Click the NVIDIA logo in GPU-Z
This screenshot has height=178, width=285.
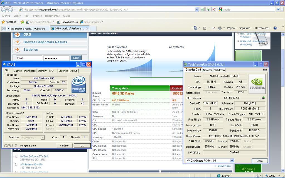coord(257,84)
